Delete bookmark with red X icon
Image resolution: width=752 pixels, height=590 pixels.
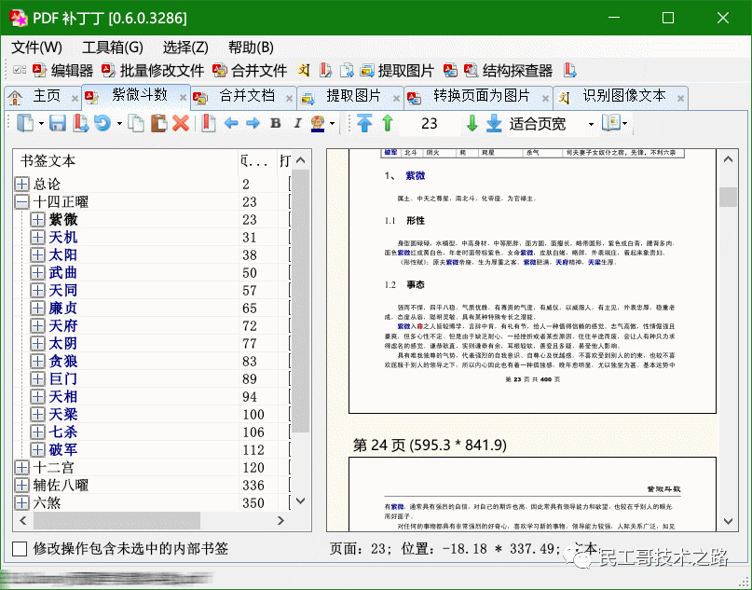(181, 124)
